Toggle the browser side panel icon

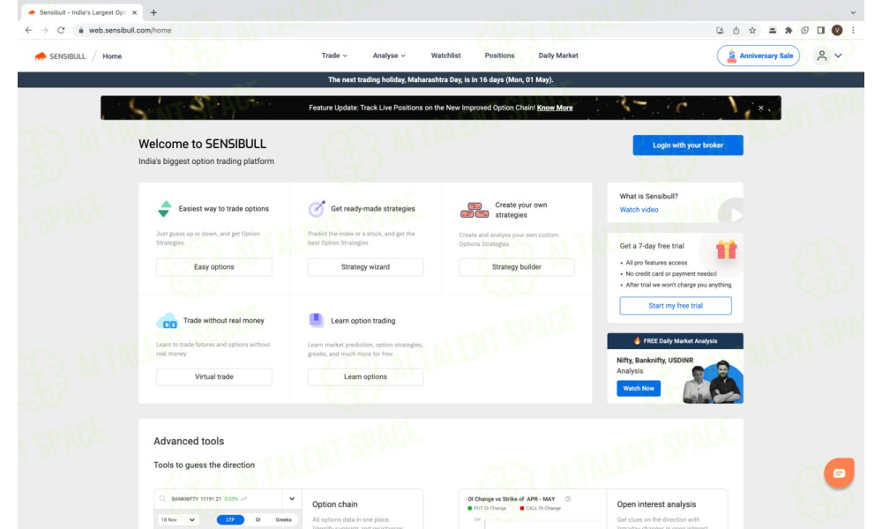coord(820,30)
